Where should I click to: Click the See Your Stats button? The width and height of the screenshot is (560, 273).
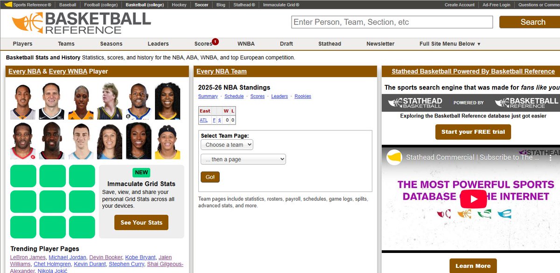point(141,222)
